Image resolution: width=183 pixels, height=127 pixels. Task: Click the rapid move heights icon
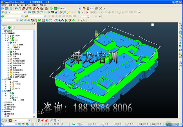(23, 8)
